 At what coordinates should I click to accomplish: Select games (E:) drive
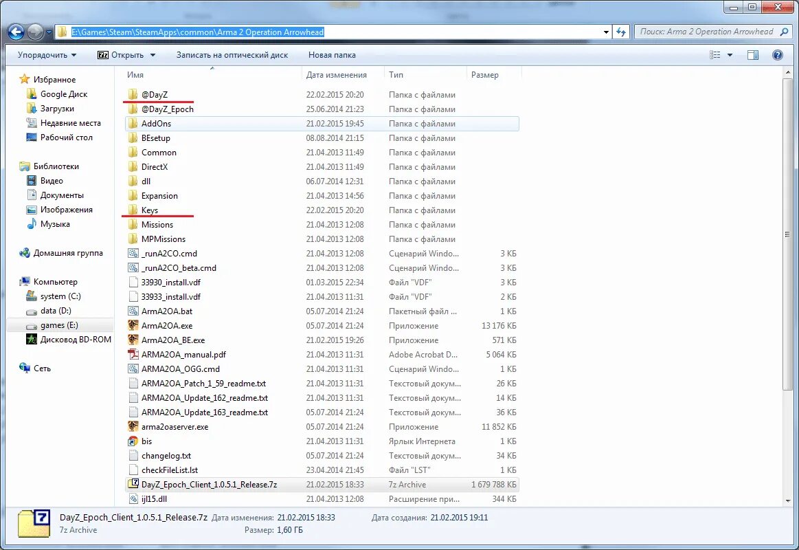coord(59,325)
